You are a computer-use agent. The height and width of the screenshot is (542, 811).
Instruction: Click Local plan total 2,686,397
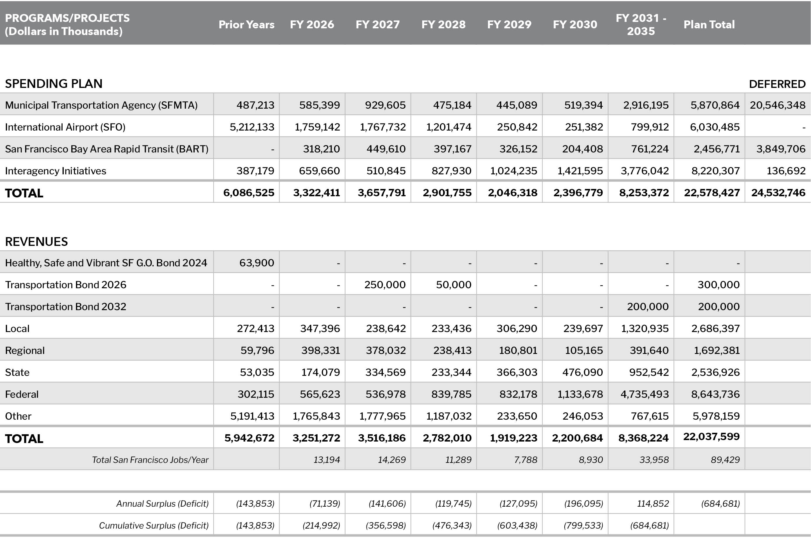pyautogui.click(x=715, y=328)
